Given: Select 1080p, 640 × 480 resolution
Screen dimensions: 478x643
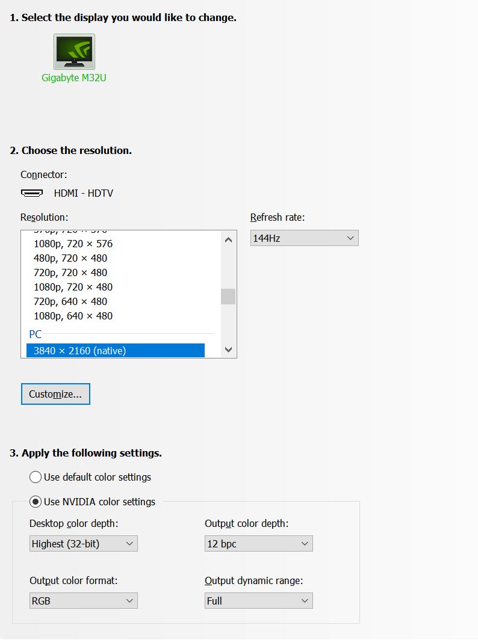Looking at the screenshot, I should pos(73,316).
